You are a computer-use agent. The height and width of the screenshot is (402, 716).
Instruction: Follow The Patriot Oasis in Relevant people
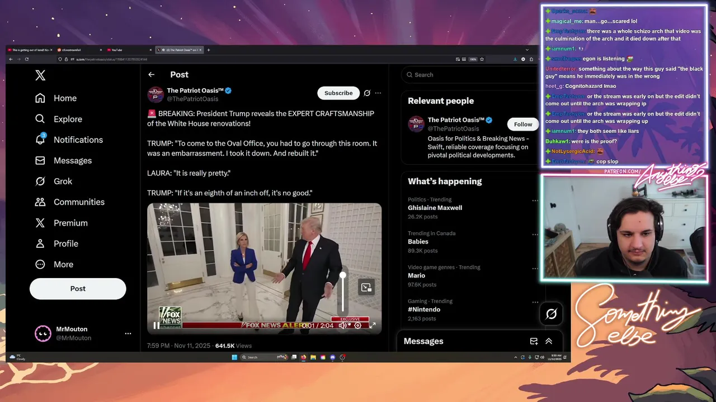point(523,125)
